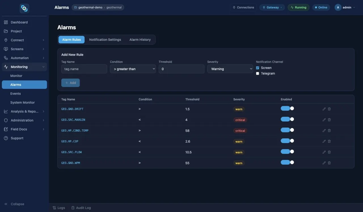
Task: Open the Condition dropdown
Action: pos(133,69)
